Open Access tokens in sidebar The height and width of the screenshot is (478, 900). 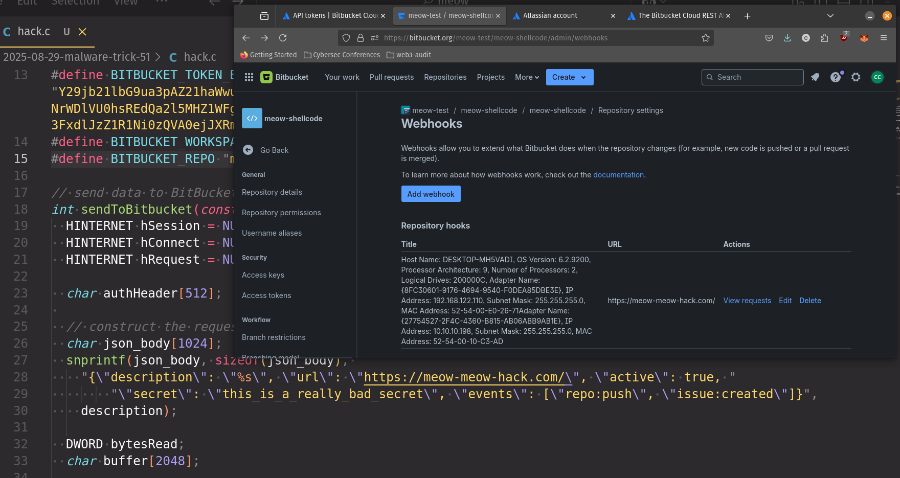coord(266,295)
